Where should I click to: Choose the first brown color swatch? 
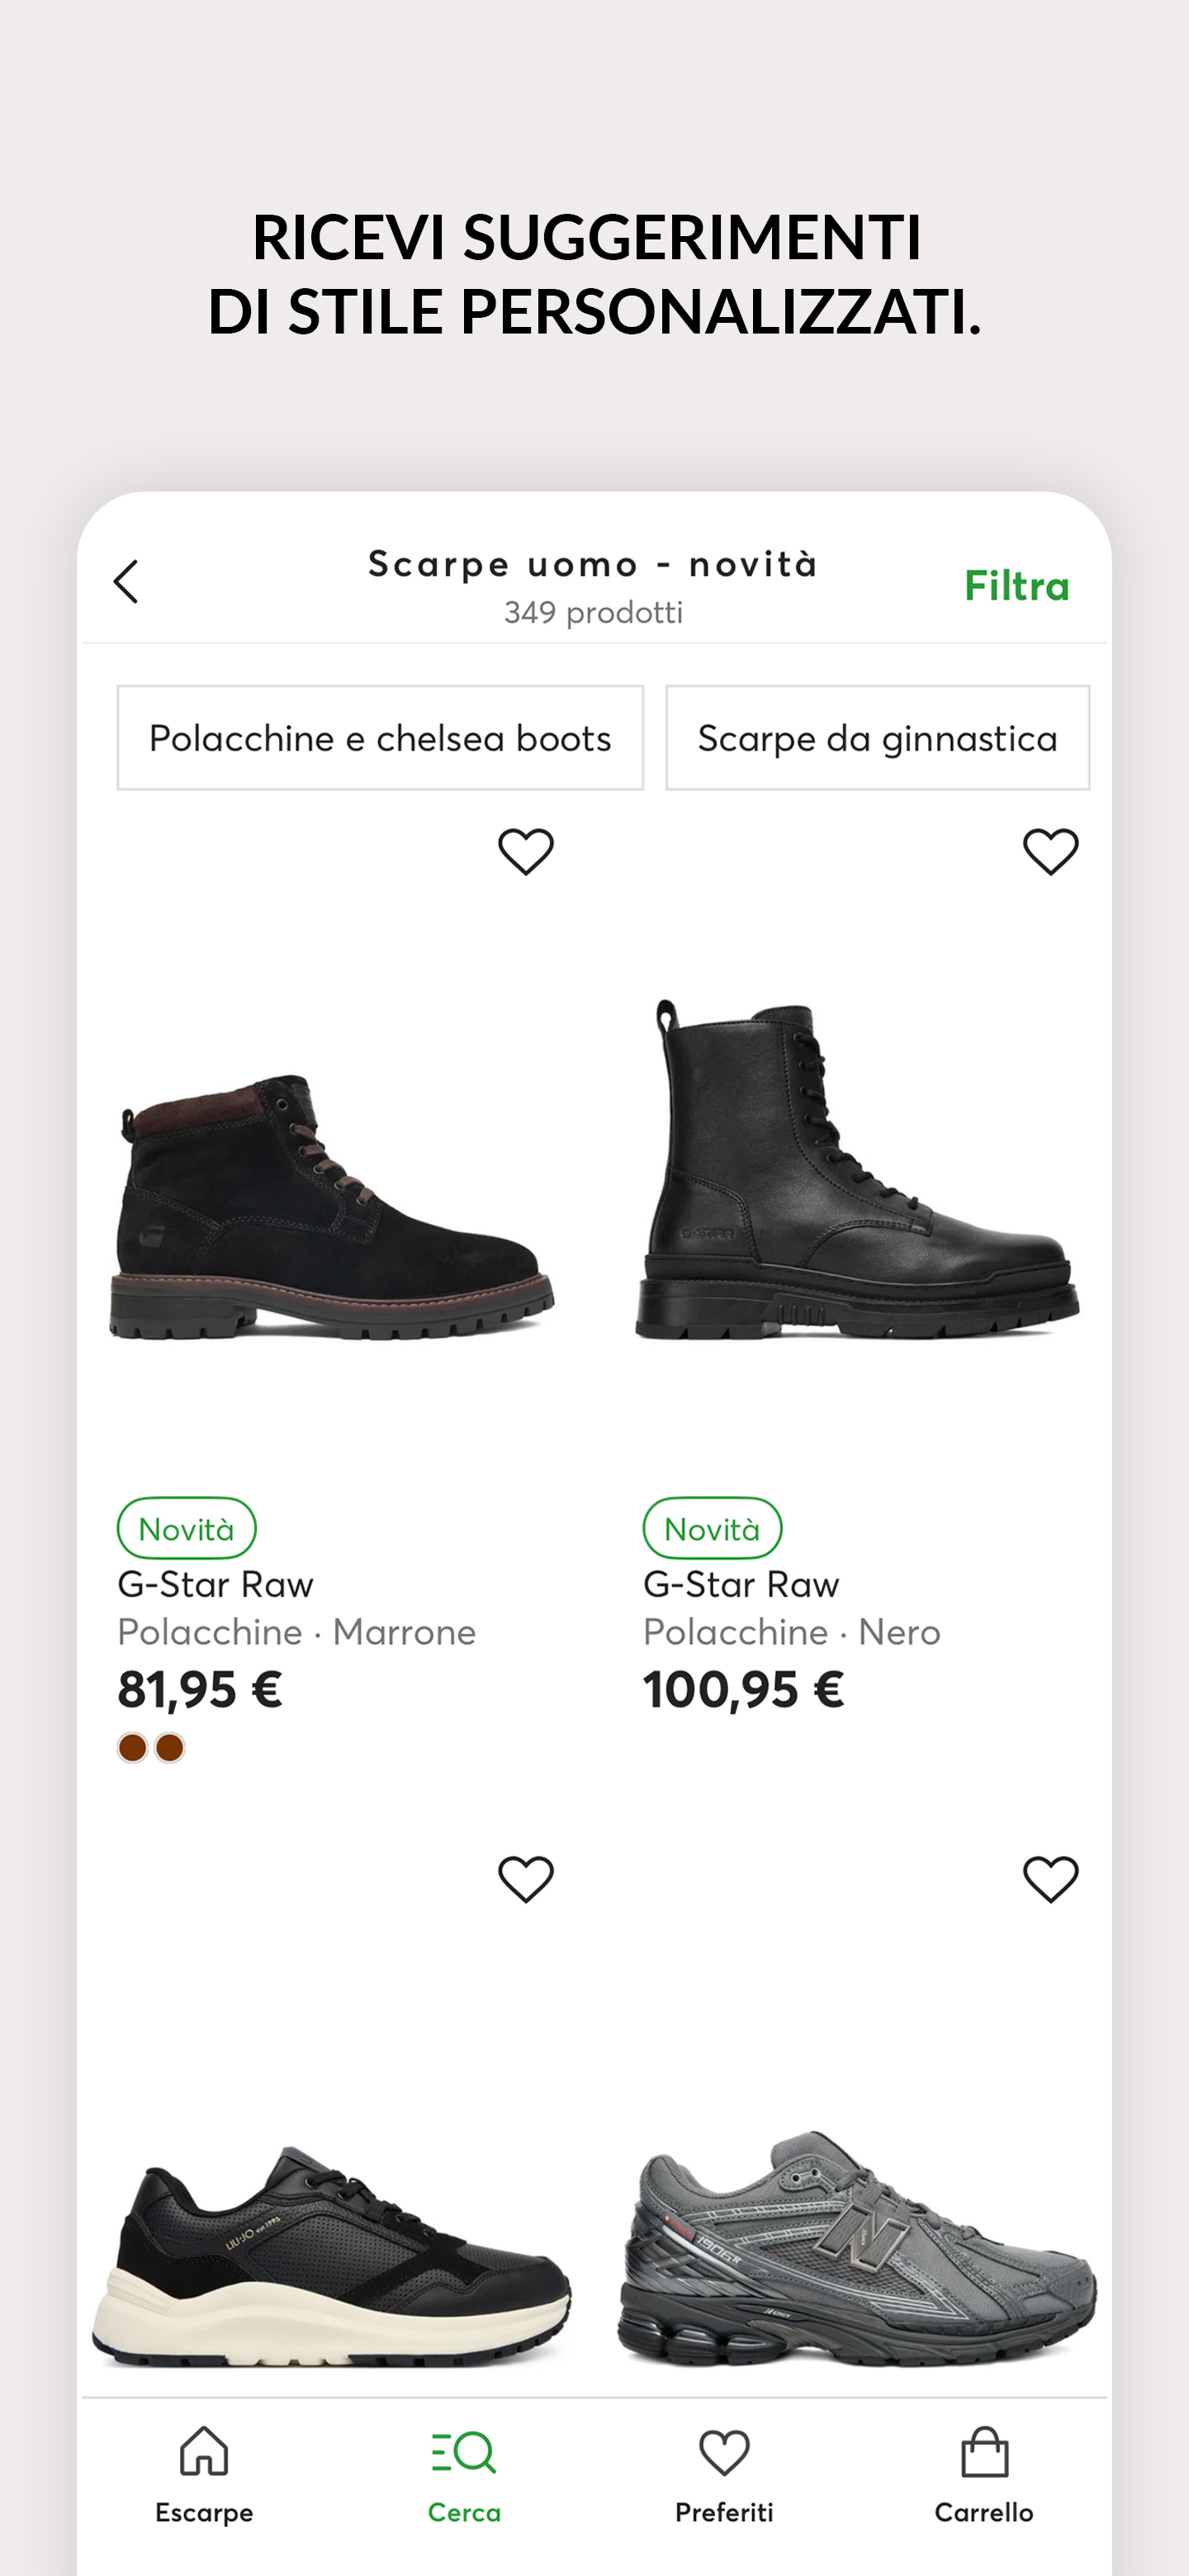pyautogui.click(x=132, y=1747)
